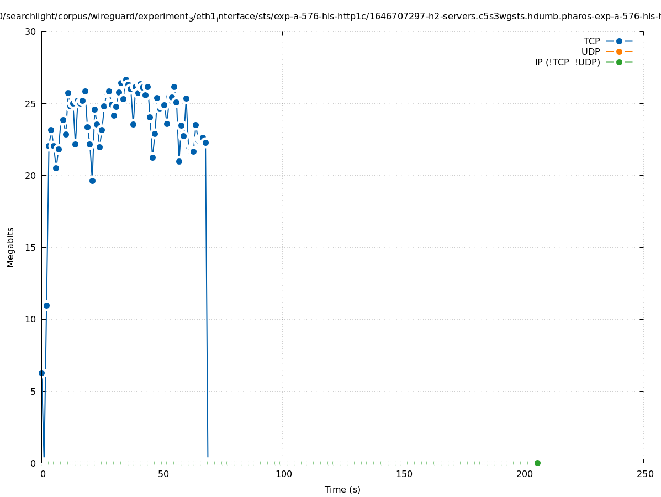Click the 20 tick label on y-axis
The image size is (661, 497).
[30, 176]
